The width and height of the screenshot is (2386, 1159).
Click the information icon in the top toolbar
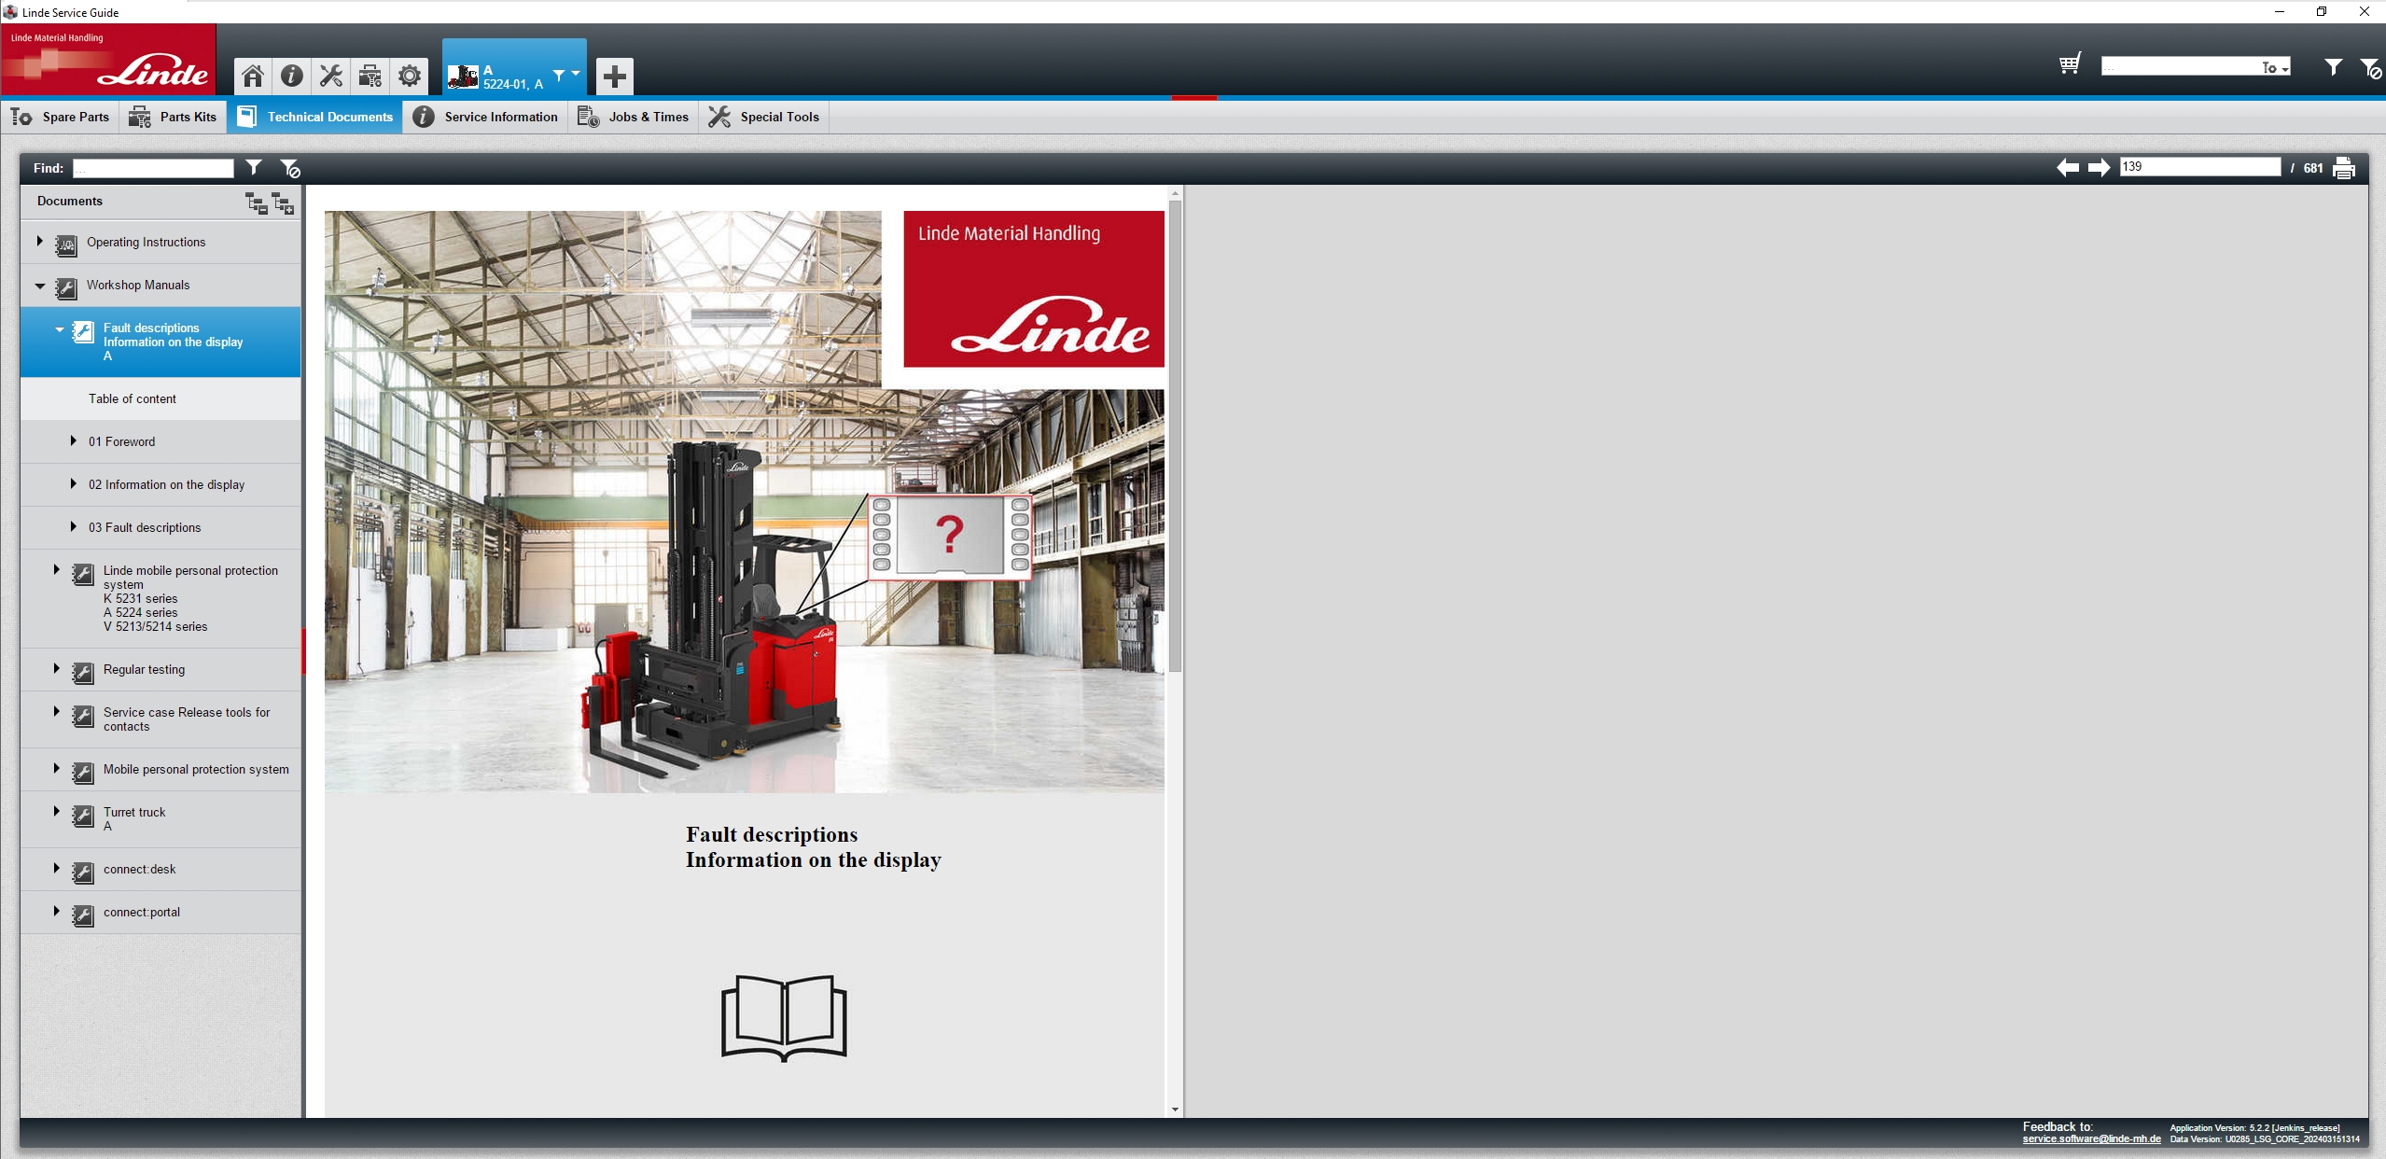pyautogui.click(x=291, y=76)
